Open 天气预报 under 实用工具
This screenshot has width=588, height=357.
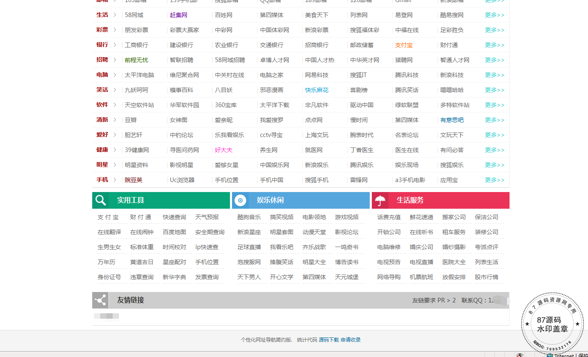pos(207,217)
